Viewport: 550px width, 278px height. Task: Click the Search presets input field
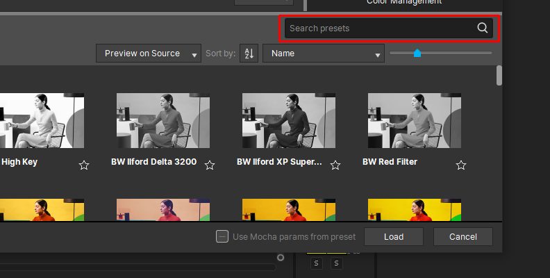389,28
